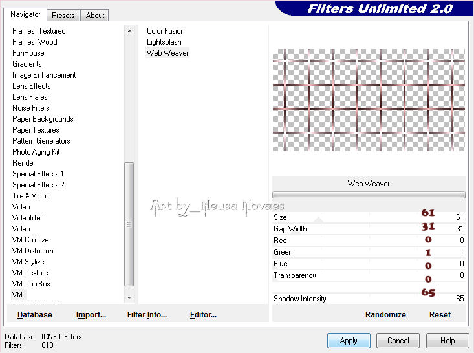Select the Gradients category
Viewport: 474px width, 353px height.
[27, 64]
